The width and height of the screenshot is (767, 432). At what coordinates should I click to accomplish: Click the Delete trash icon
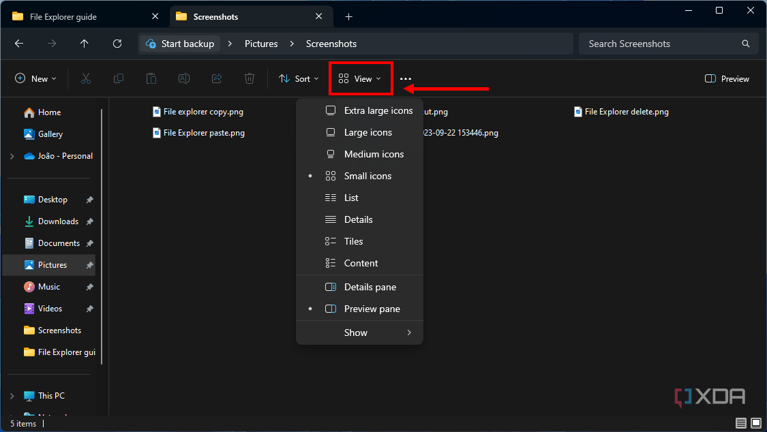(249, 78)
